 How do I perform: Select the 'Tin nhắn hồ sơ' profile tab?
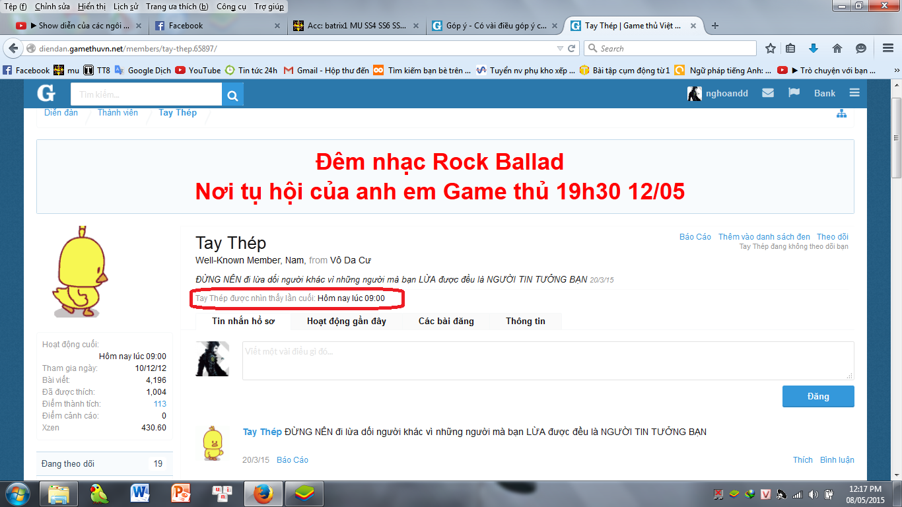(243, 321)
